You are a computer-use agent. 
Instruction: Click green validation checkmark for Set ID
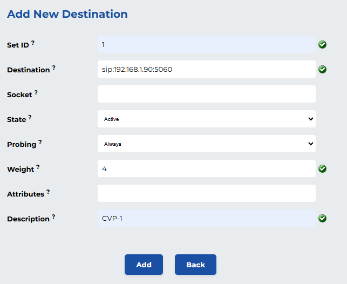pyautogui.click(x=322, y=44)
